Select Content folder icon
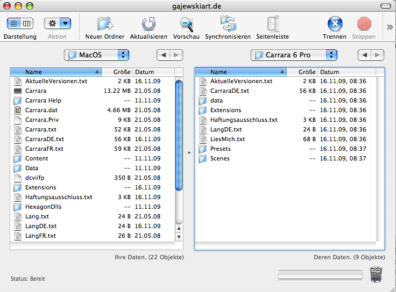The height and width of the screenshot is (292, 396). pos(18,158)
